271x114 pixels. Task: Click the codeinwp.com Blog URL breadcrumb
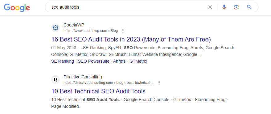(91, 31)
